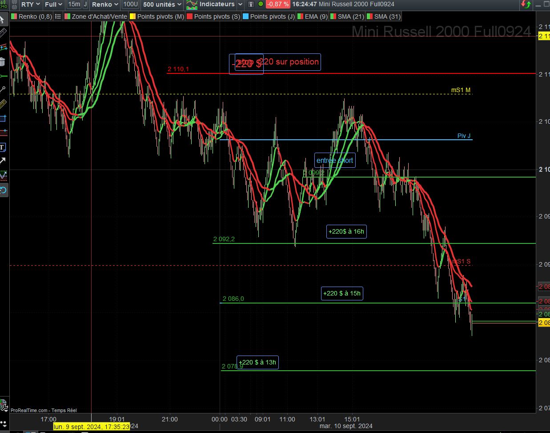Open Points pivots (J) indicator tab
Image resolution: width=550 pixels, height=433 pixels.
coord(269,16)
